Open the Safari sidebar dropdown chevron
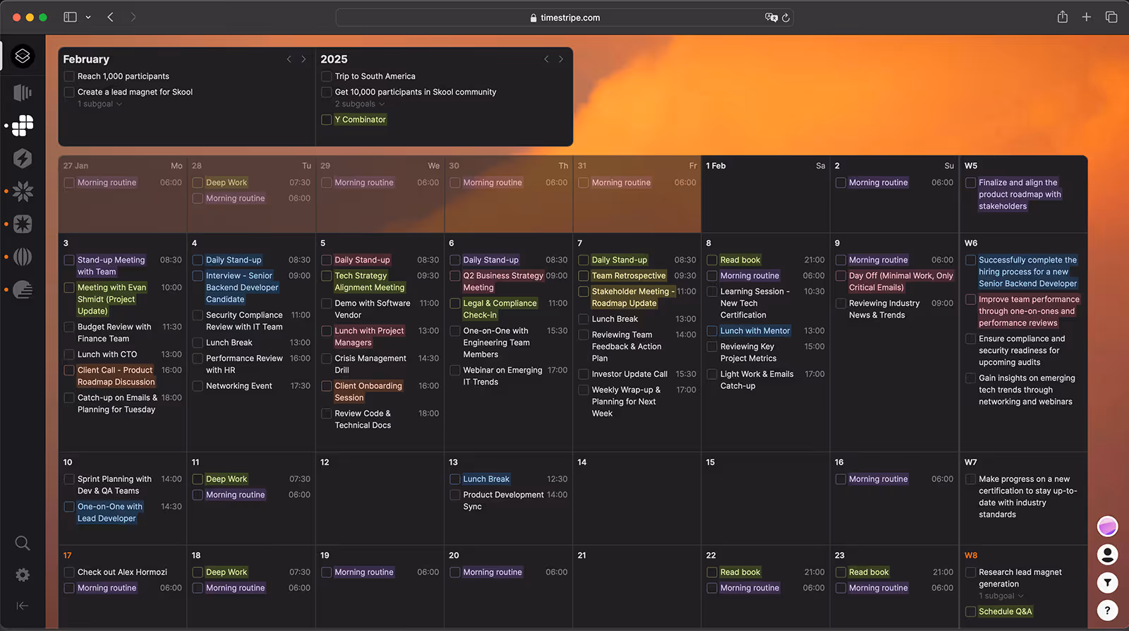The height and width of the screenshot is (631, 1129). (x=88, y=17)
